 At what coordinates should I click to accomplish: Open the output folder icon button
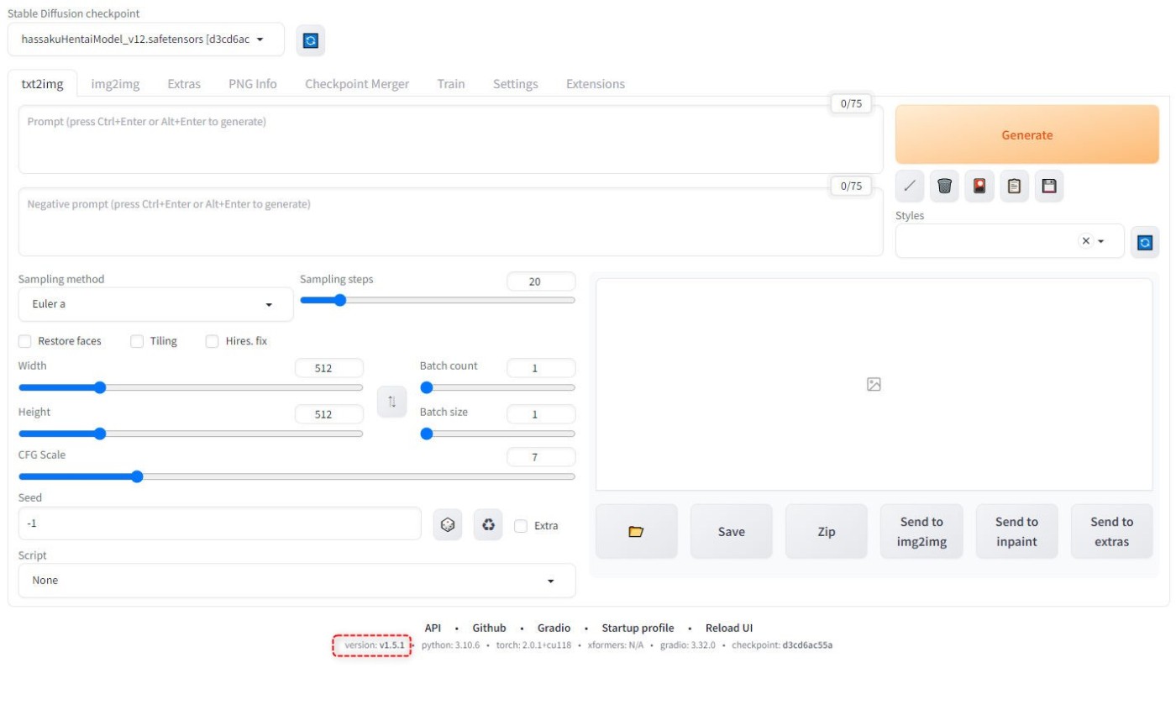click(636, 531)
